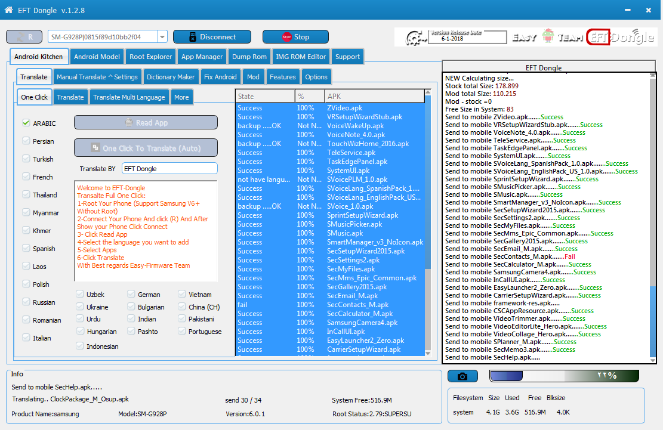
Task: Enable the Persian language checkbox
Action: point(26,141)
